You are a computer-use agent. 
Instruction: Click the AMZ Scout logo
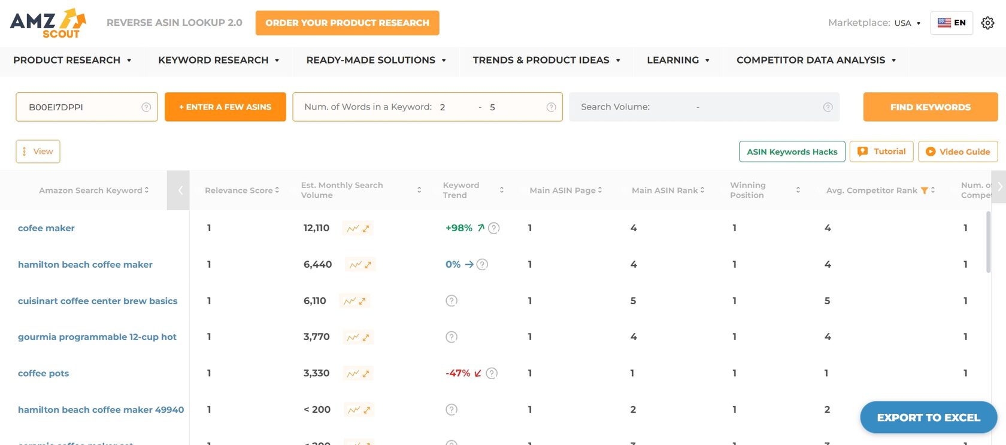coord(48,23)
